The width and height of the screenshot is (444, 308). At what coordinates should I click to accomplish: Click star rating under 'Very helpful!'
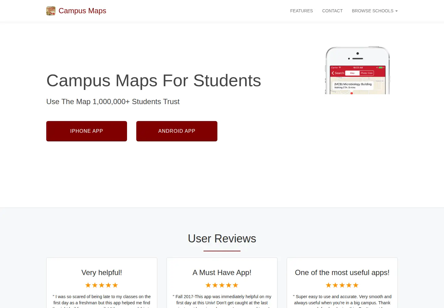pos(102,285)
